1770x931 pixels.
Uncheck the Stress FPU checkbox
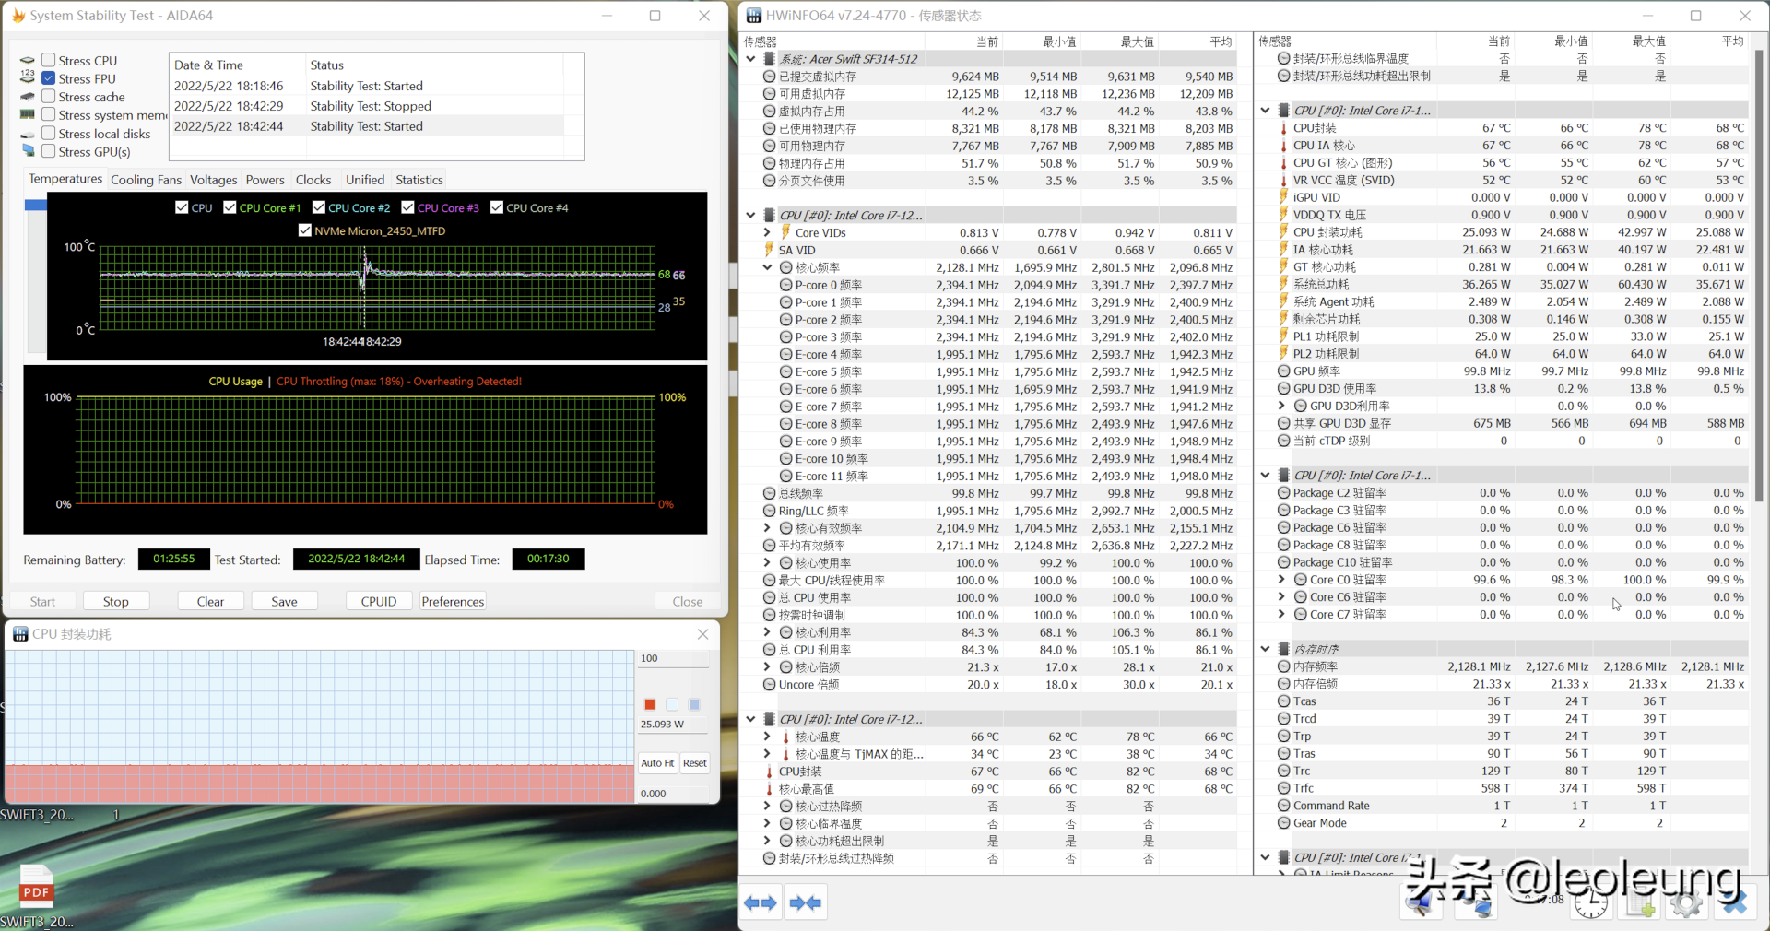click(x=49, y=78)
